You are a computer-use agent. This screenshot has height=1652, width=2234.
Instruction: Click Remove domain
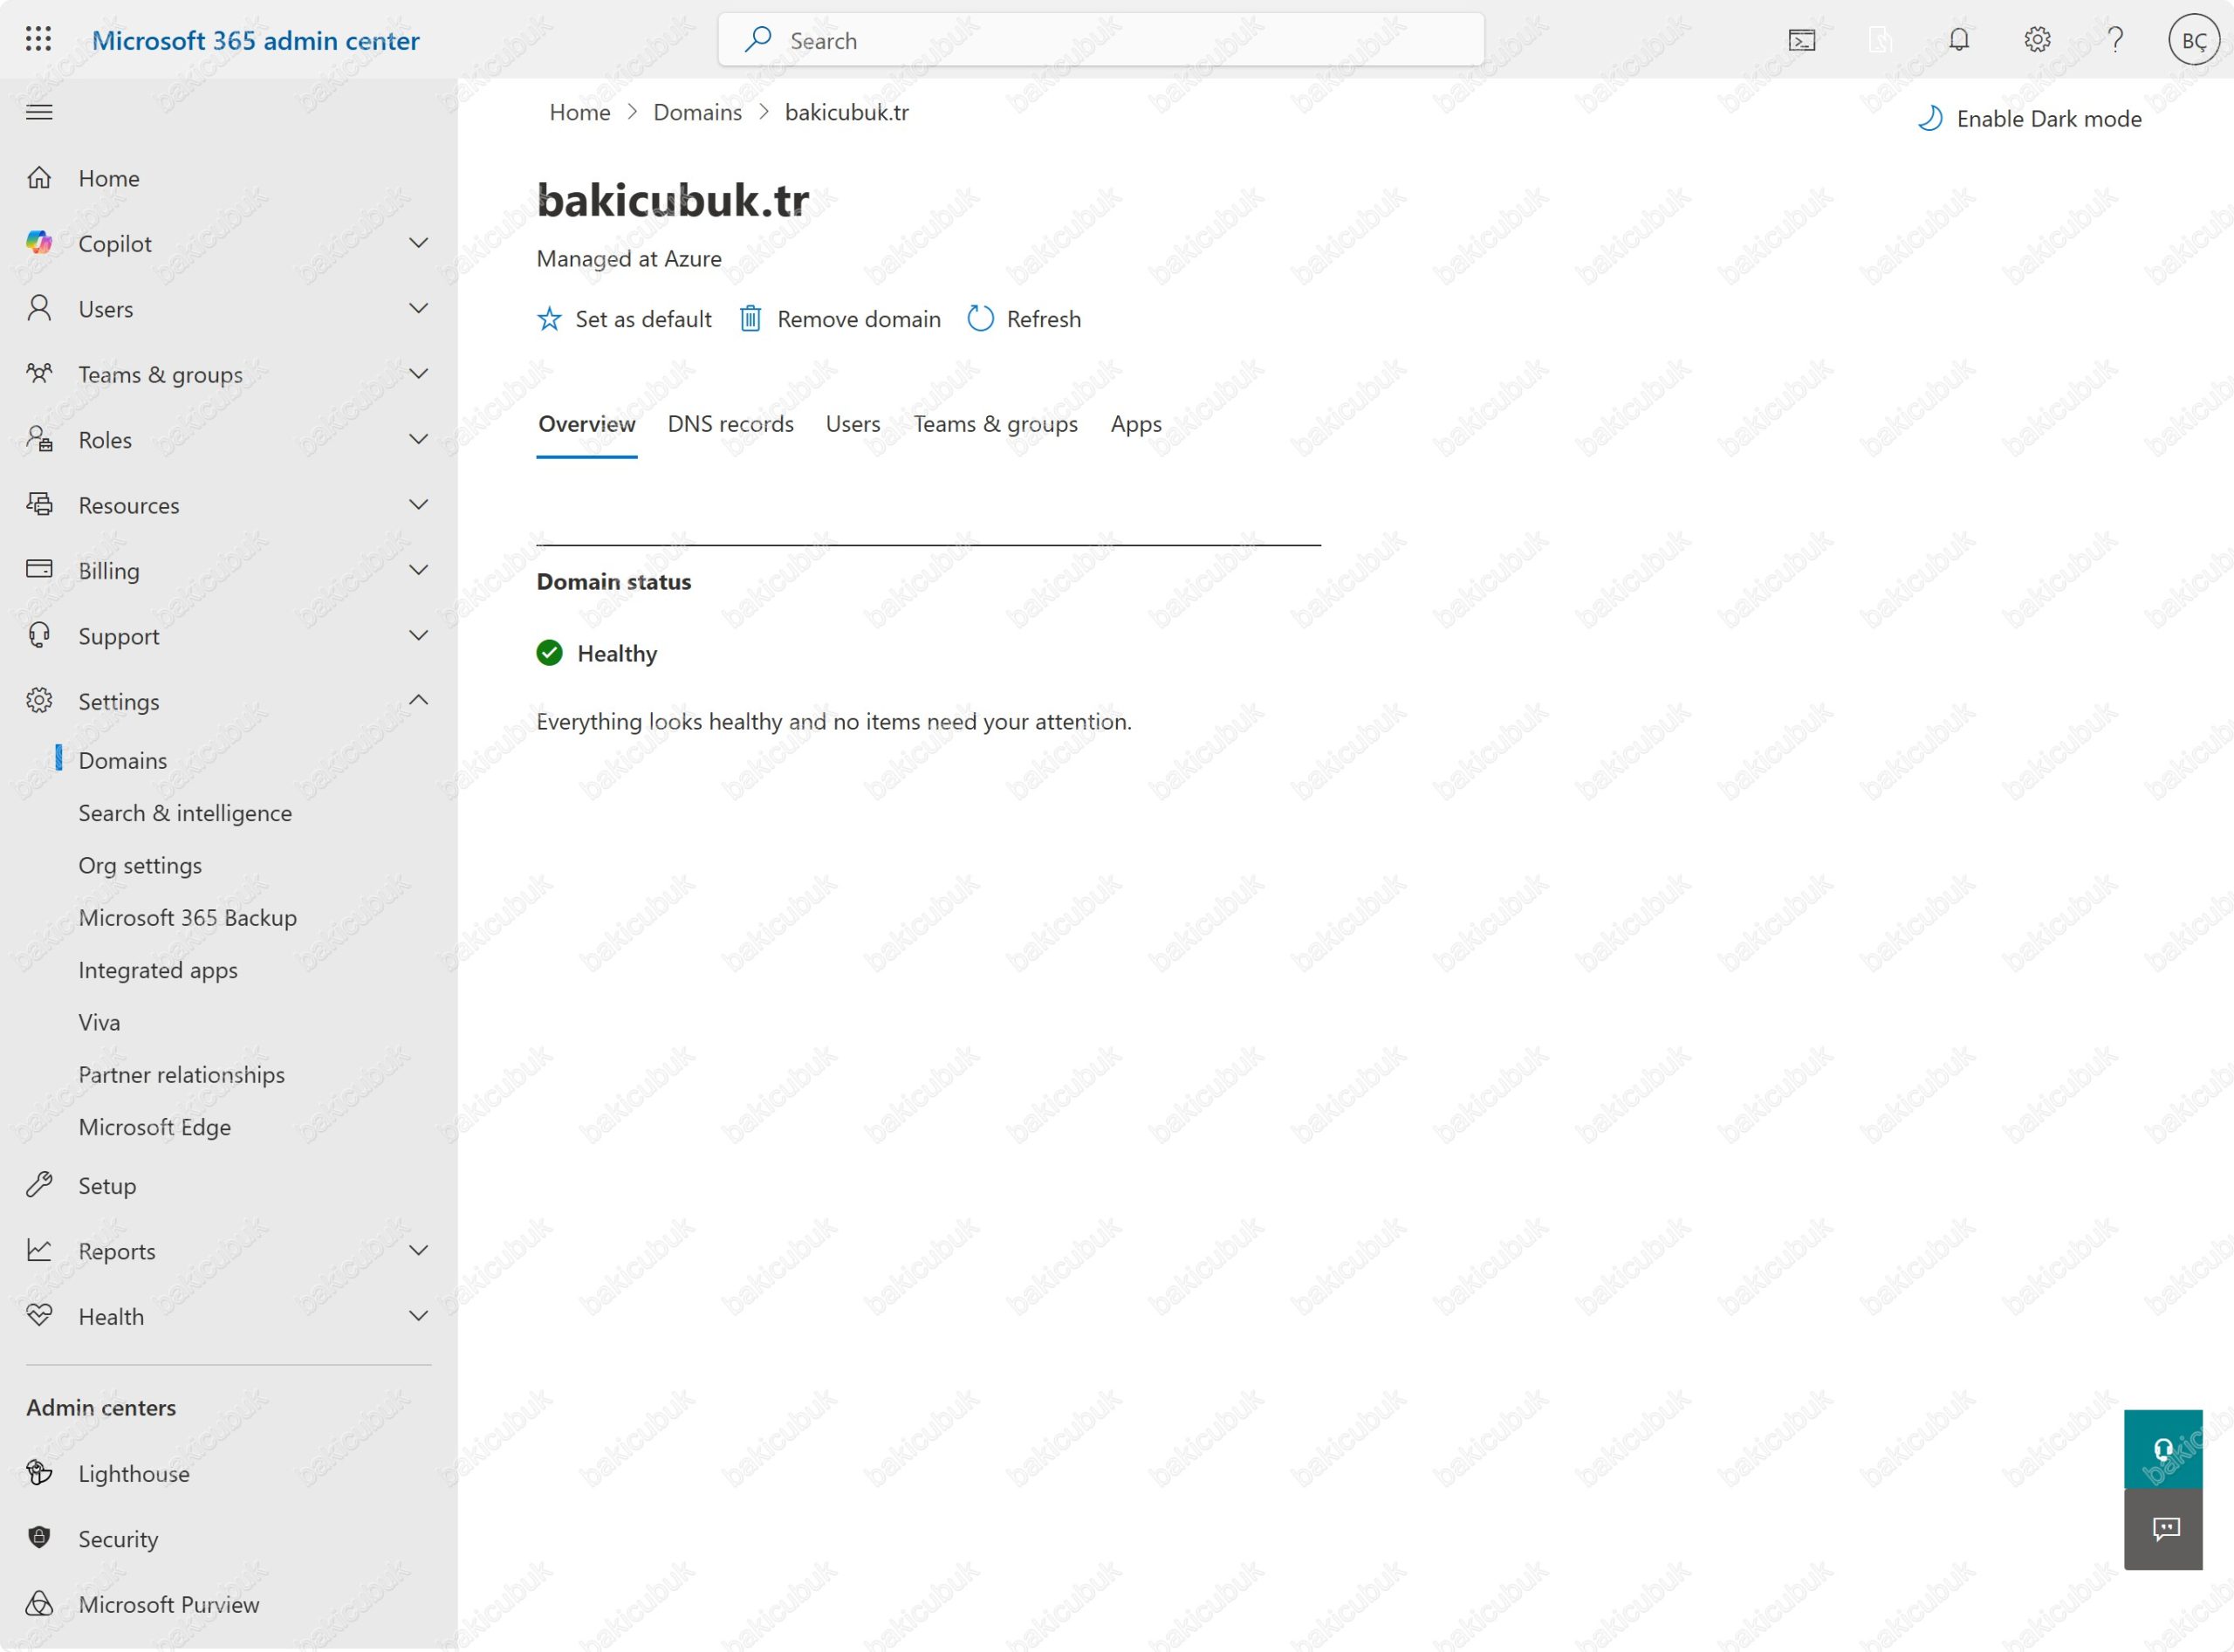840,319
